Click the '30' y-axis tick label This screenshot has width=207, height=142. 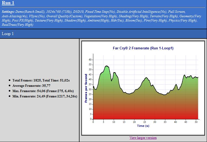tap(90, 89)
